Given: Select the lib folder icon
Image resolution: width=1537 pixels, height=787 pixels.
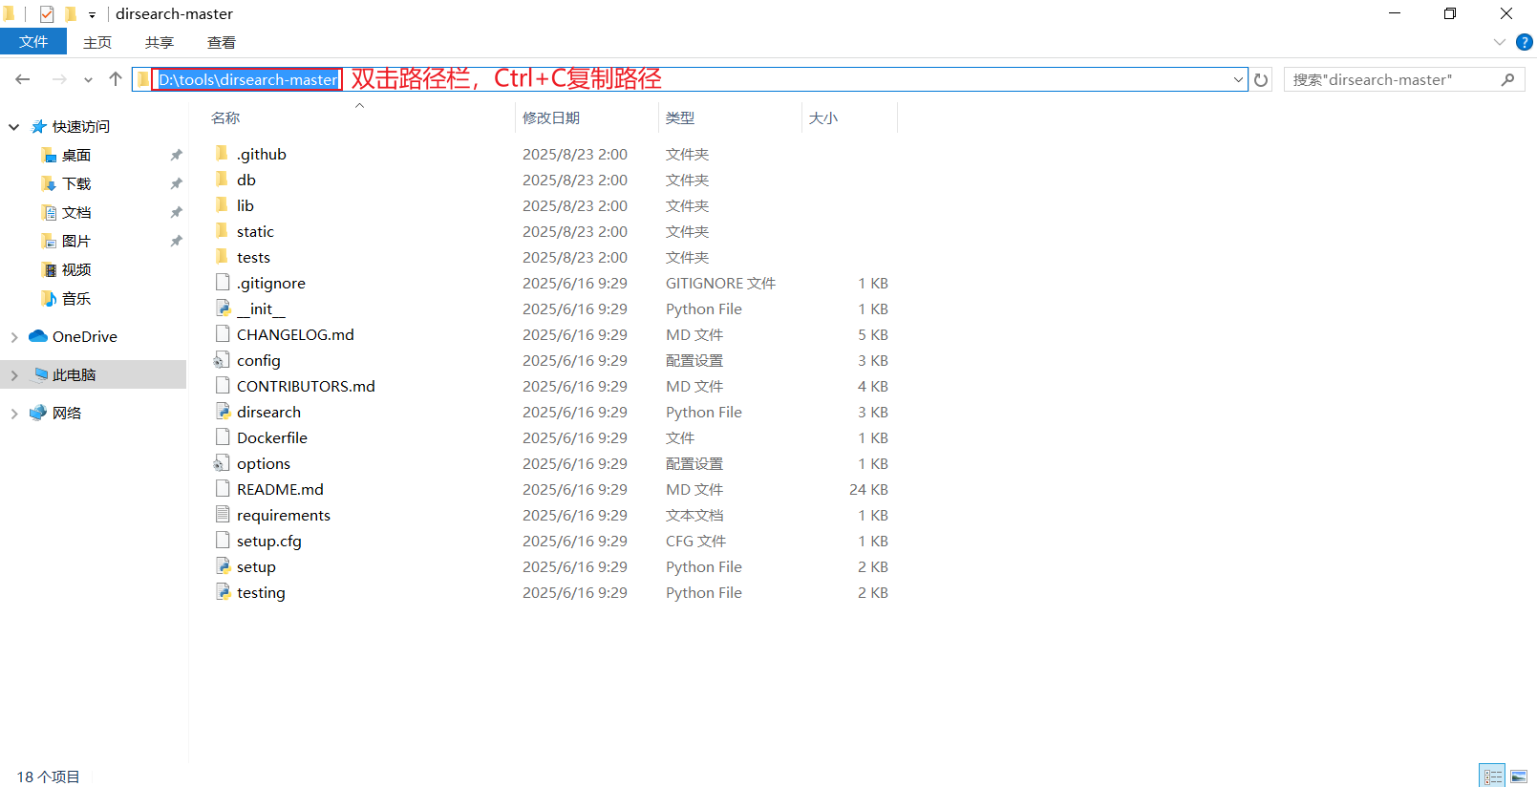Looking at the screenshot, I should point(223,205).
